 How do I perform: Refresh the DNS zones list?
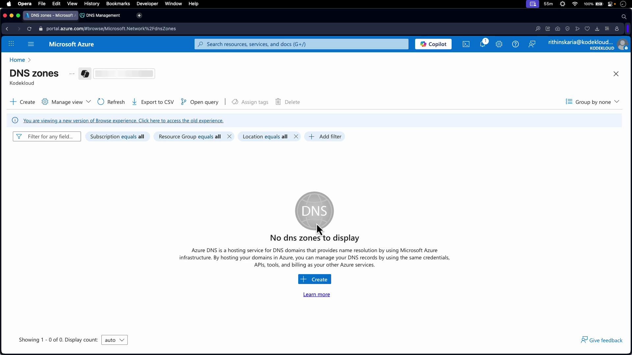click(x=111, y=102)
